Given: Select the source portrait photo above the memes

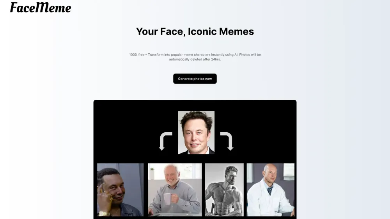Looking at the screenshot, I should coord(196,132).
